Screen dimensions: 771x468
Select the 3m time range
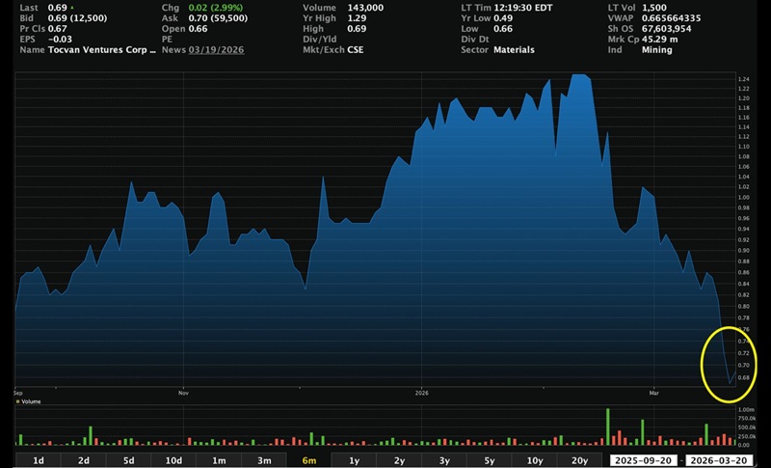(263, 460)
